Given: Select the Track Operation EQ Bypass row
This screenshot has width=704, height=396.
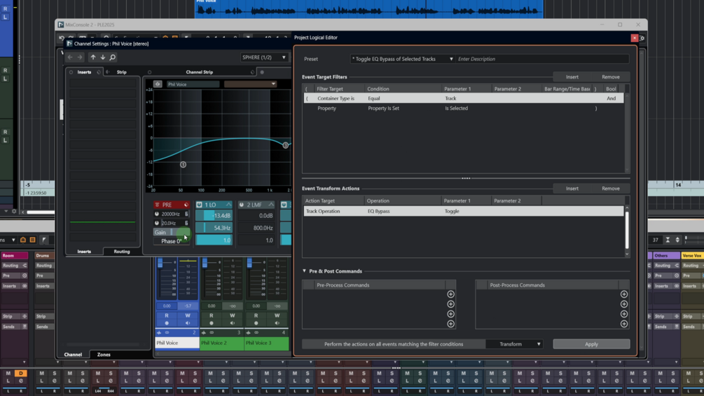Looking at the screenshot, I should (463, 211).
